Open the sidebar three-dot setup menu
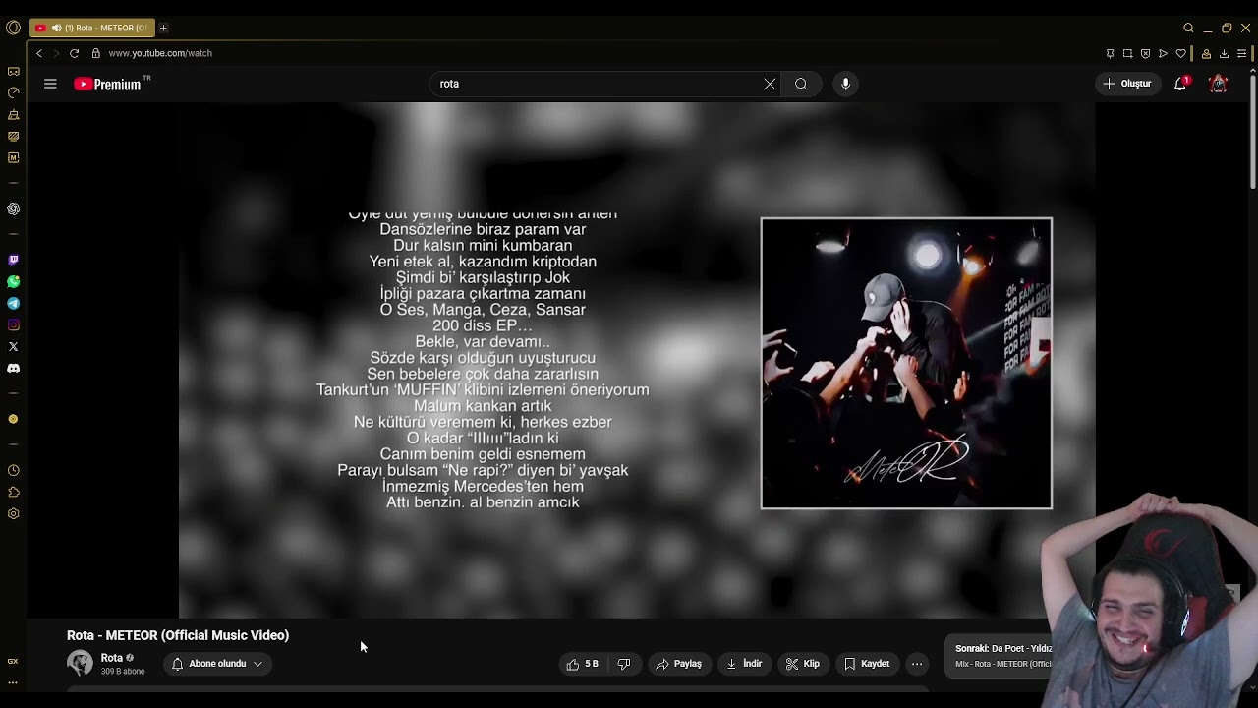 (13, 681)
